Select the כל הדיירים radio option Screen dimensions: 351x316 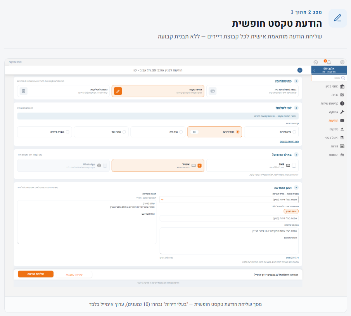click(x=294, y=132)
